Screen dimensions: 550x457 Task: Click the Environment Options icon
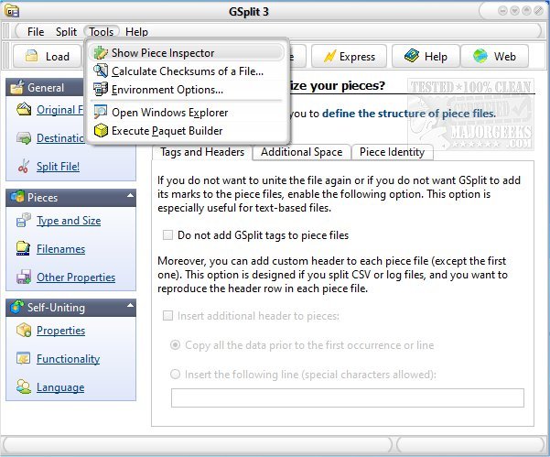[x=101, y=89]
